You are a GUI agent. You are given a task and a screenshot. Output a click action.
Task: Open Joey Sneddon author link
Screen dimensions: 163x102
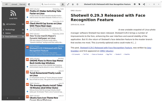(x=111, y=49)
